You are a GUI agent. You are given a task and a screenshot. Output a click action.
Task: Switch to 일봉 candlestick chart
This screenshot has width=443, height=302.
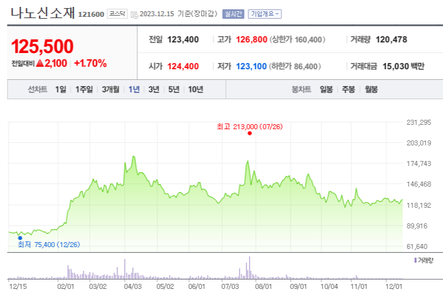click(326, 90)
